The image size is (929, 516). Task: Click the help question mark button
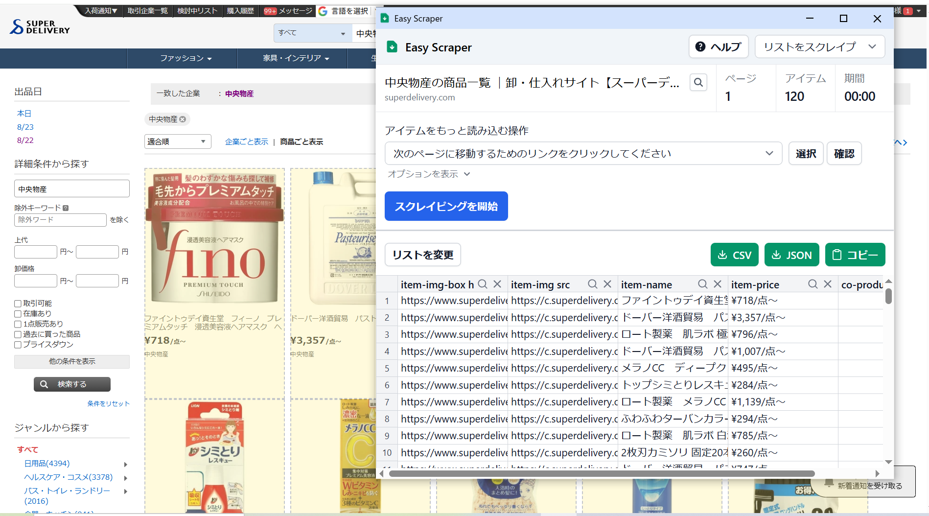coord(718,47)
